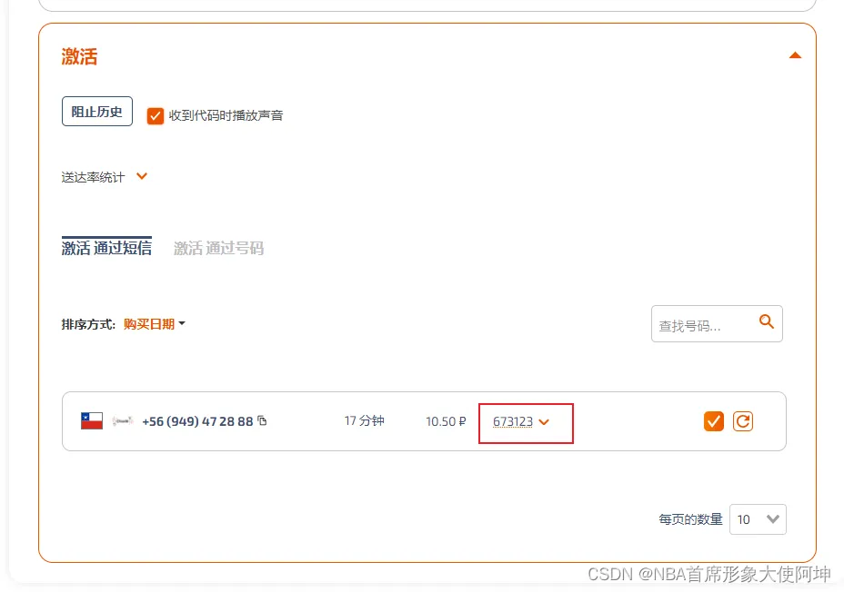Viewport: 844px width, 592px height.
Task: Expand the 送达率统计 section
Action: [x=142, y=176]
